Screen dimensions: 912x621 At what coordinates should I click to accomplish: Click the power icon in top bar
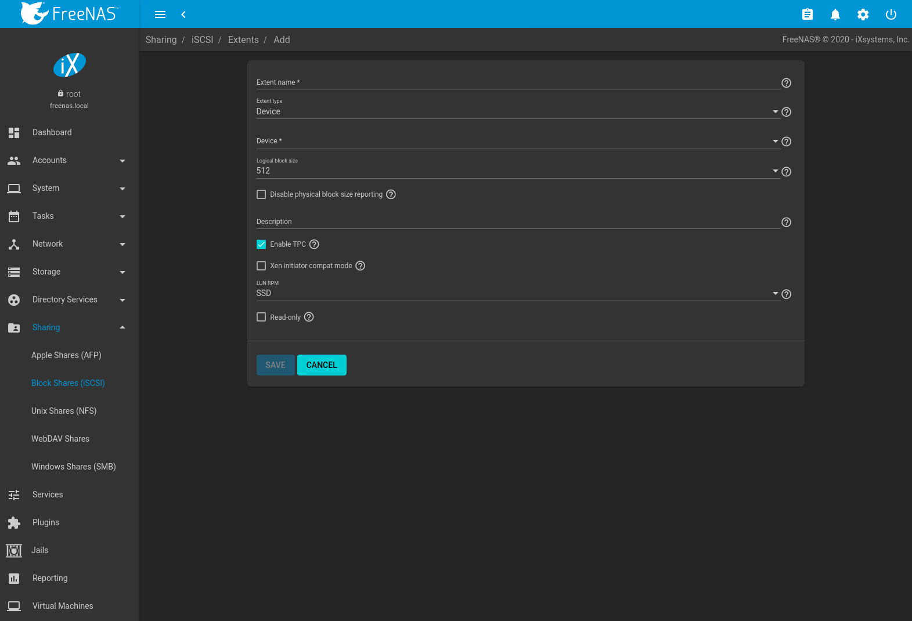coord(891,15)
